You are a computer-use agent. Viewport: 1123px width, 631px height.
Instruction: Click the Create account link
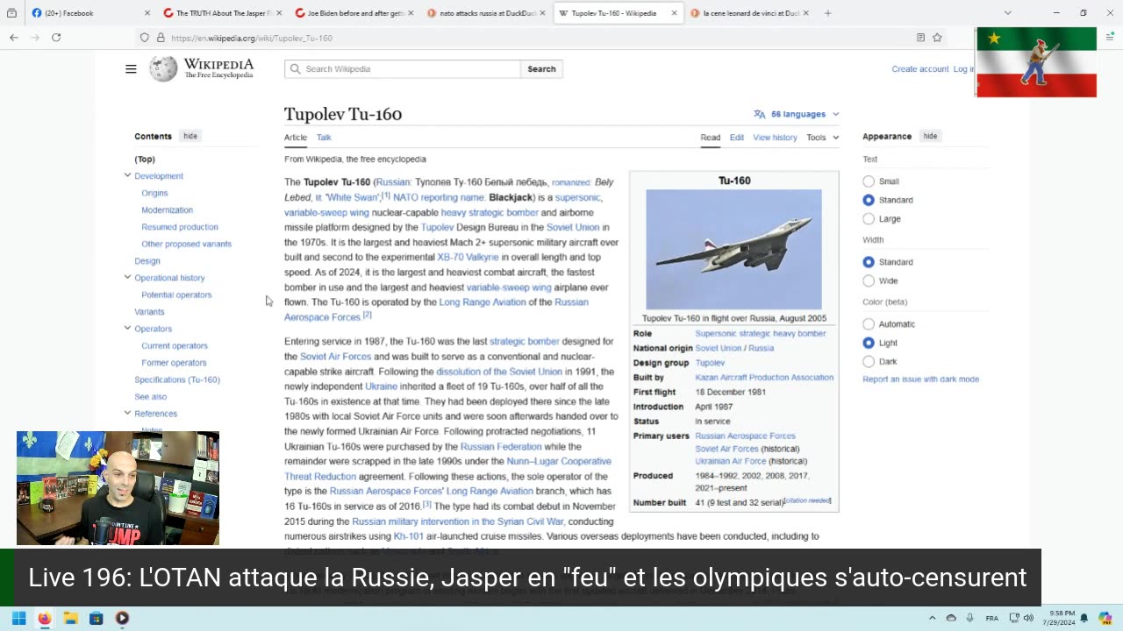920,69
